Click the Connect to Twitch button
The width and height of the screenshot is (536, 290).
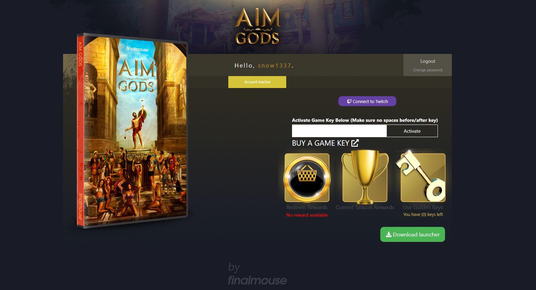tap(367, 101)
